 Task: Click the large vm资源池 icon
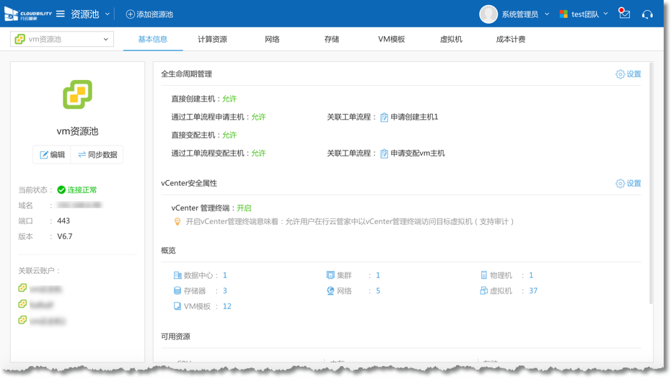tap(77, 95)
